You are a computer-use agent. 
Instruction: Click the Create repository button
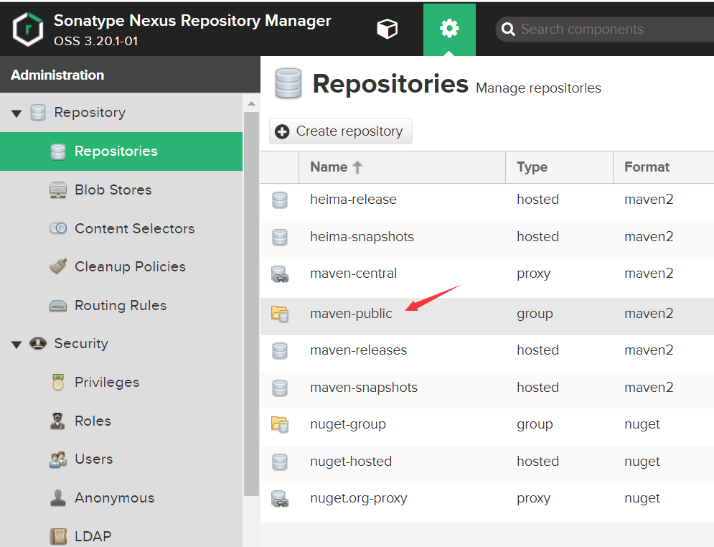[341, 131]
